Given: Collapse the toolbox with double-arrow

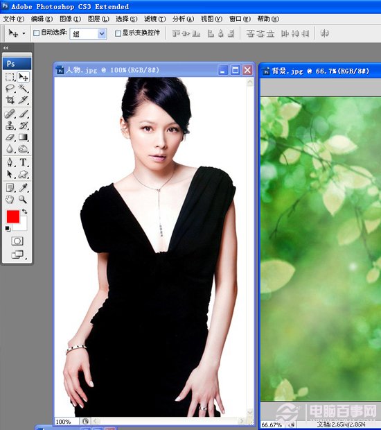Looking at the screenshot, I should (x=6, y=48).
